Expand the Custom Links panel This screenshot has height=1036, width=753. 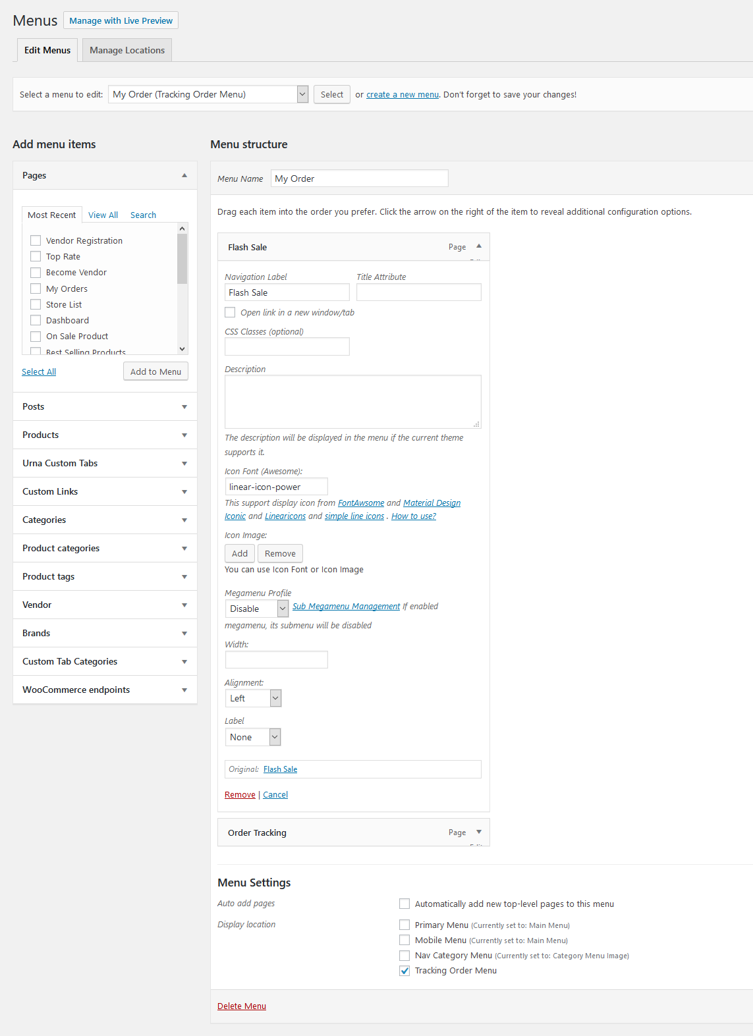105,491
